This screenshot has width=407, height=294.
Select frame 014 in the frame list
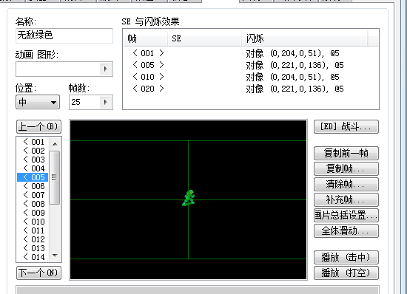(33, 257)
